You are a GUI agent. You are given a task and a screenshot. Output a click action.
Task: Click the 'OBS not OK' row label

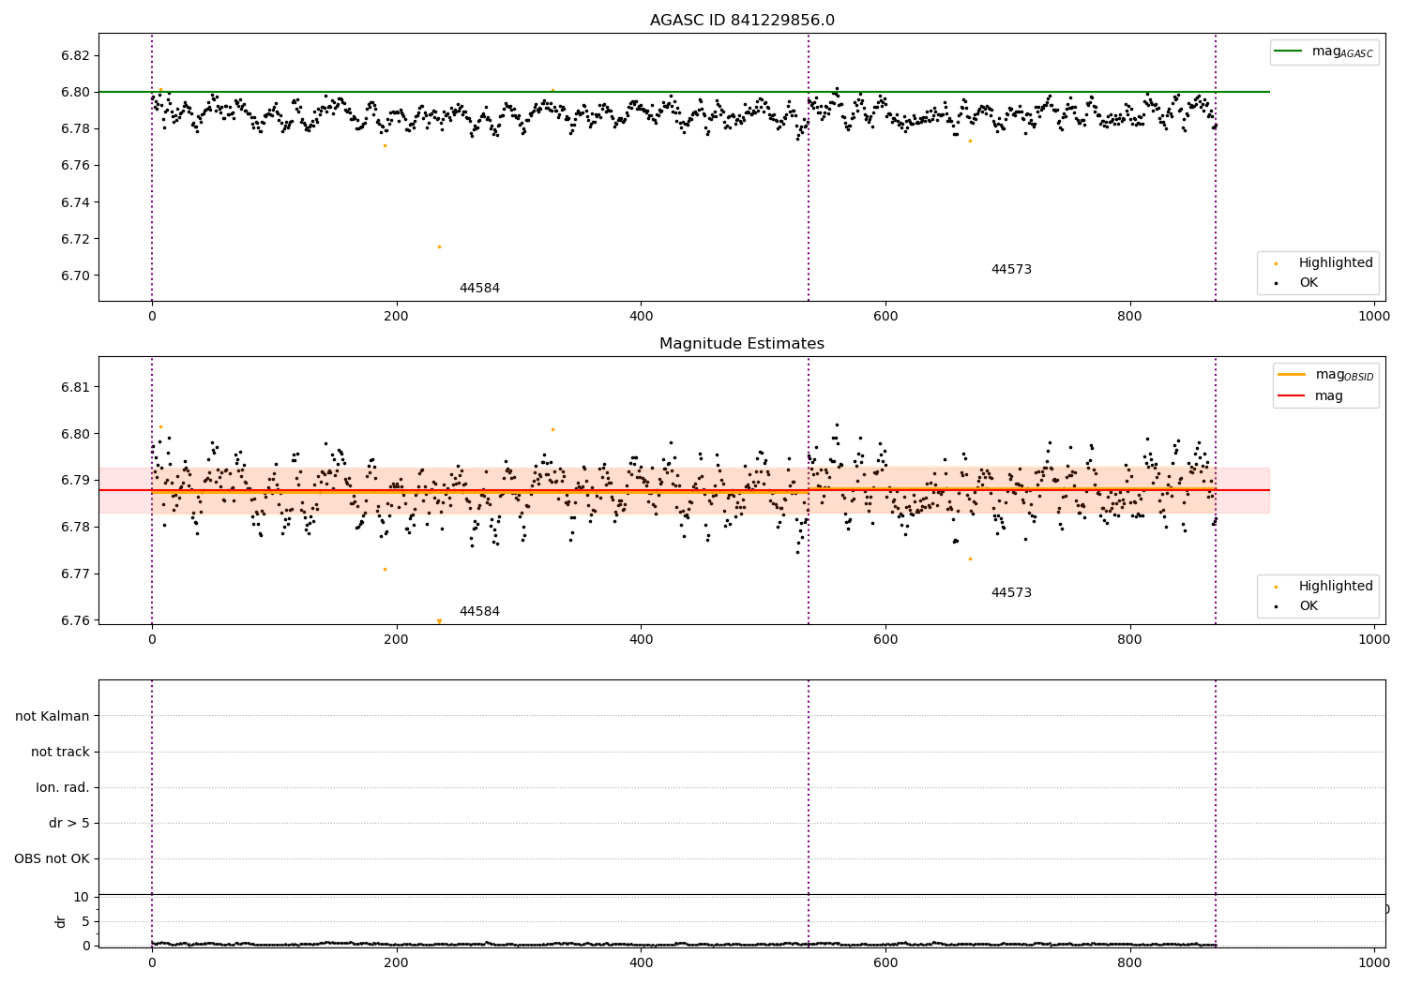(x=52, y=859)
